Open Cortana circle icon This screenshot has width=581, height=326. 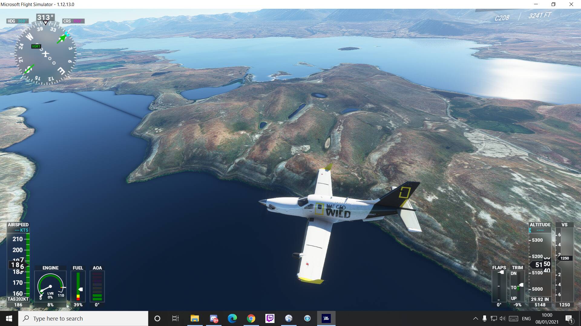(157, 318)
